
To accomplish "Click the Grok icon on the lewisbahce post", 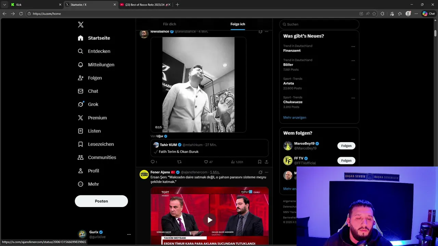I will 260,31.
